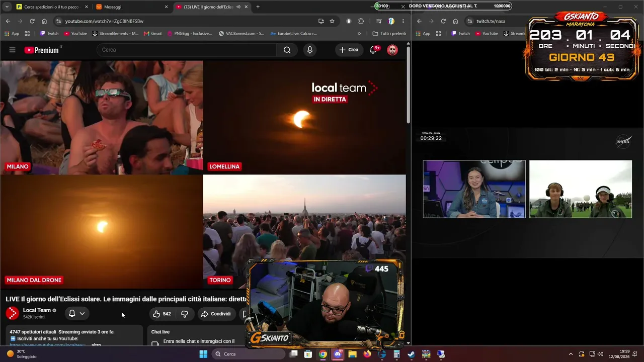Open the Chrome three-dot menu
Image resolution: width=644 pixels, height=362 pixels.
(x=403, y=21)
